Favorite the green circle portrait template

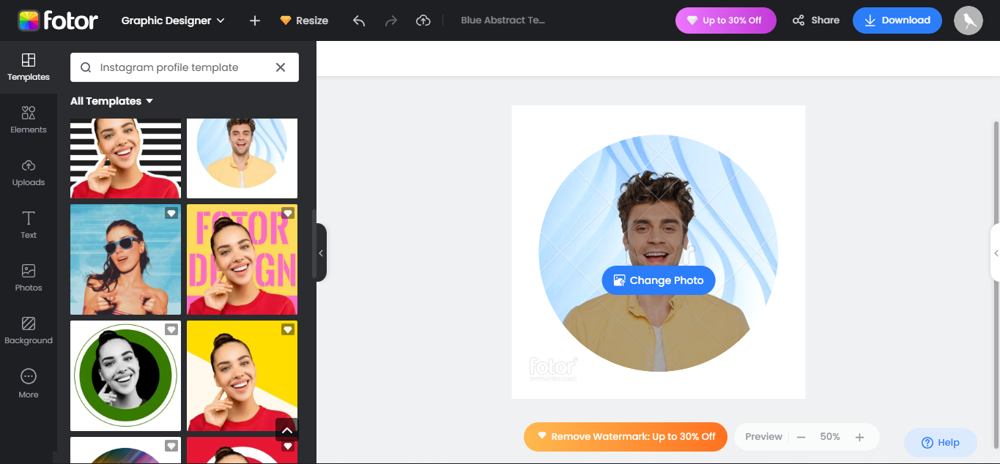tap(171, 329)
